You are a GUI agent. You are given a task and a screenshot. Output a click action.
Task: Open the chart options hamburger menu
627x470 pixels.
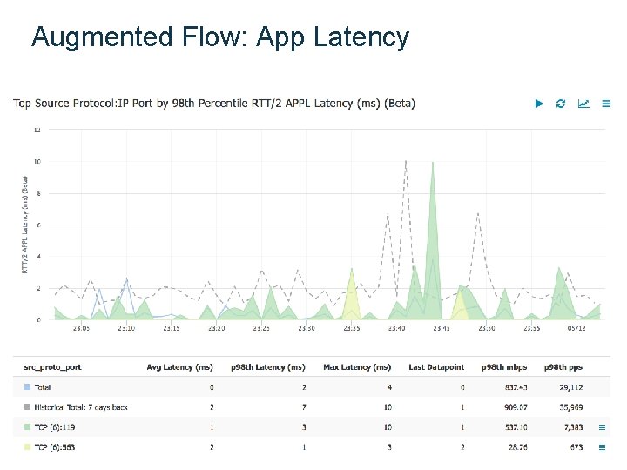click(606, 104)
